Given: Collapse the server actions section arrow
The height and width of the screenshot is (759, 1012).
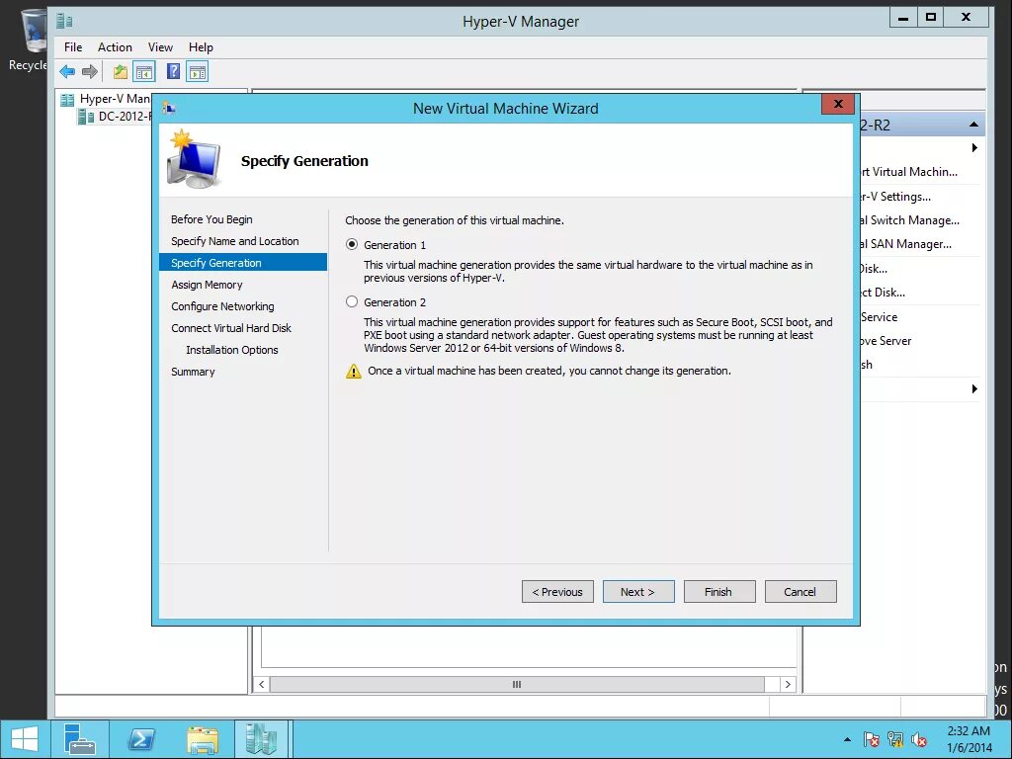Looking at the screenshot, I should (x=974, y=124).
